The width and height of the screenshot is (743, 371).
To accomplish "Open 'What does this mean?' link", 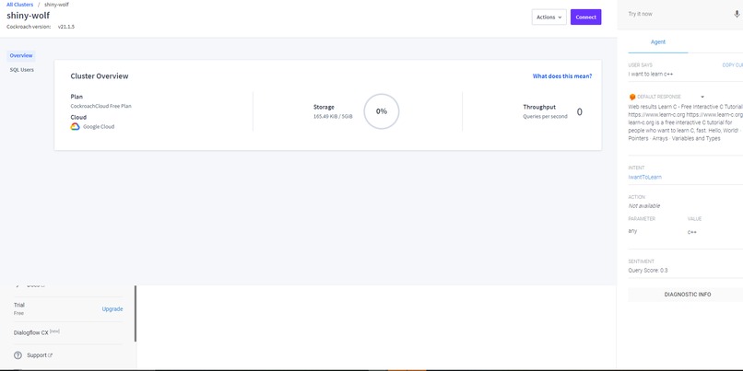I will click(x=562, y=76).
